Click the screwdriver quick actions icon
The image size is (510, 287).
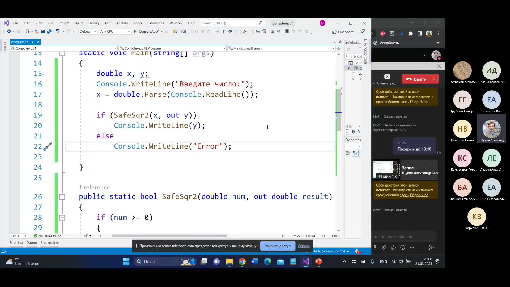point(48,146)
